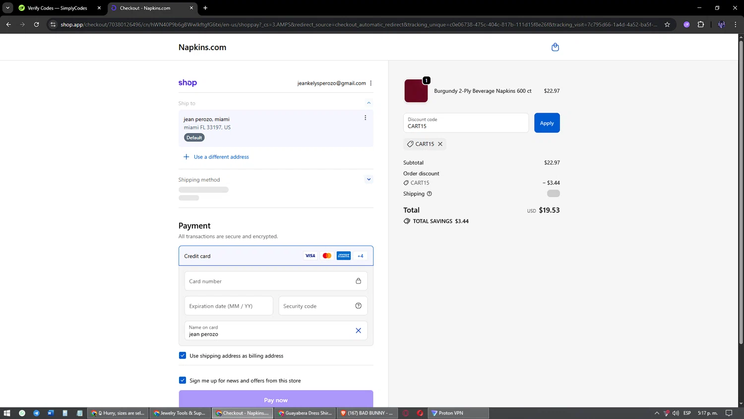The image size is (744, 419).
Task: Show hidden system tray icons
Action: (x=657, y=413)
